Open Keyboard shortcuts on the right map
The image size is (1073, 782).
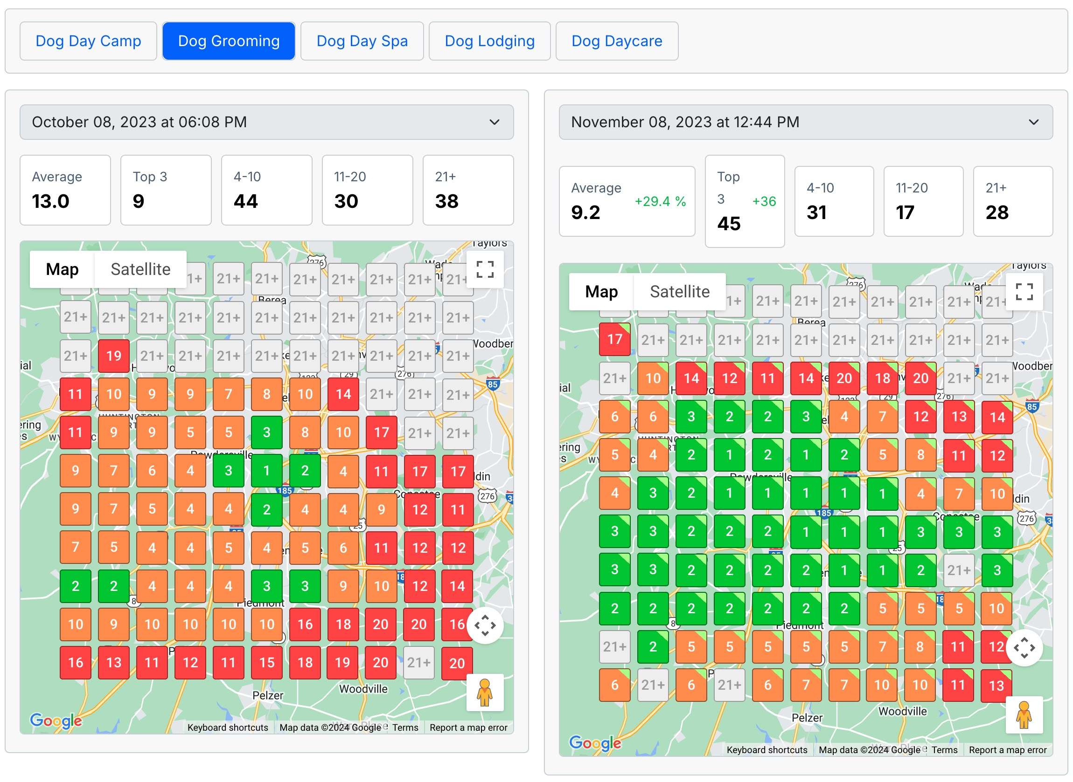click(x=766, y=750)
